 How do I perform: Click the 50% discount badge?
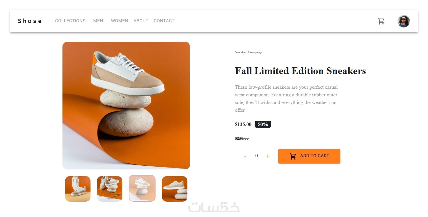pos(263,124)
